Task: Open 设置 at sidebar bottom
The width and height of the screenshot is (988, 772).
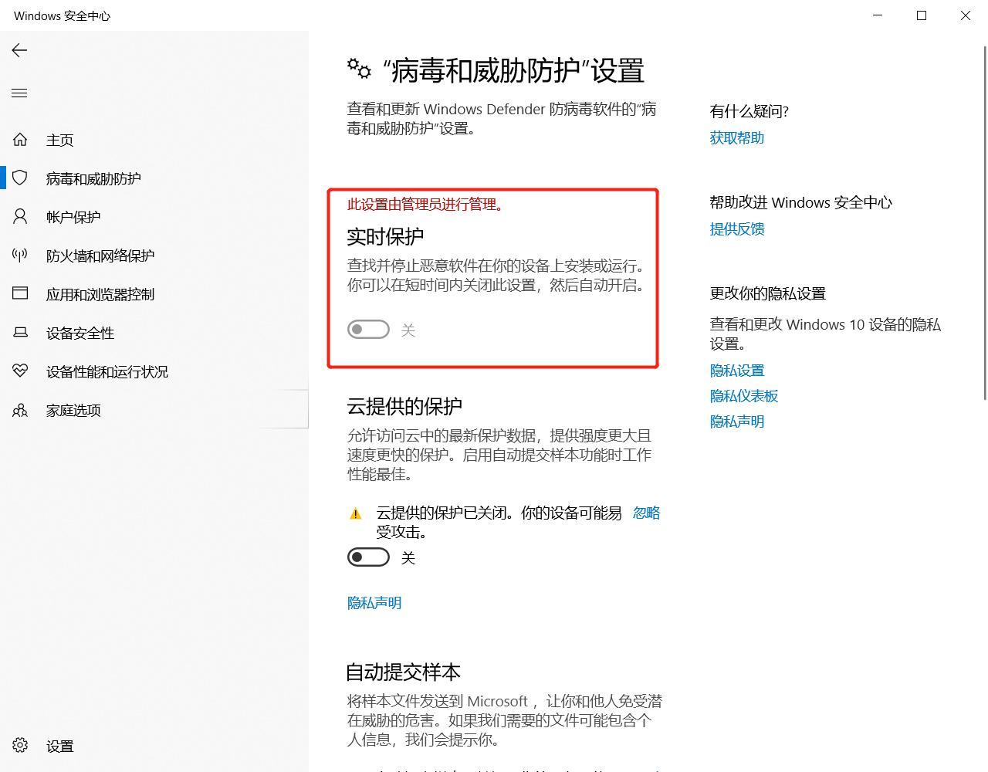Action: (154, 746)
